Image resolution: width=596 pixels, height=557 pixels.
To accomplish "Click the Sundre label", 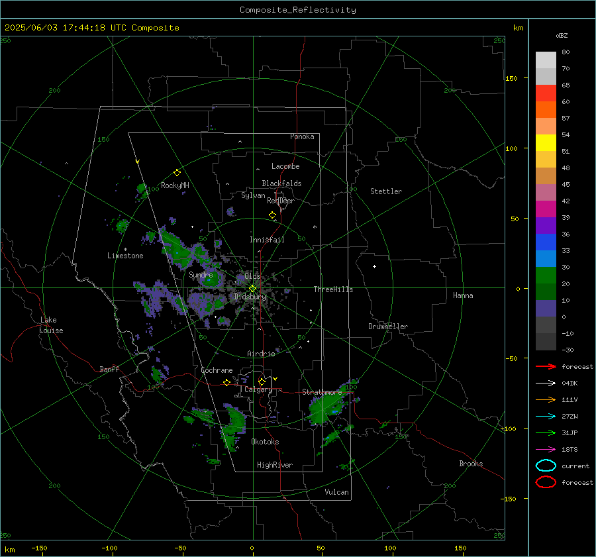I will click(x=201, y=274).
